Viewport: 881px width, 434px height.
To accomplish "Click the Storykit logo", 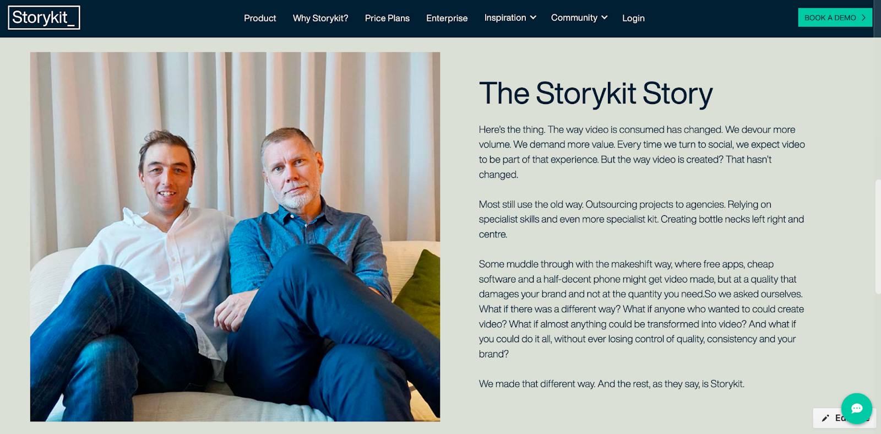I will tap(43, 18).
